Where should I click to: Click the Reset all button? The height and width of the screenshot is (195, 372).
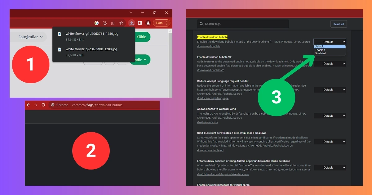click(x=339, y=24)
